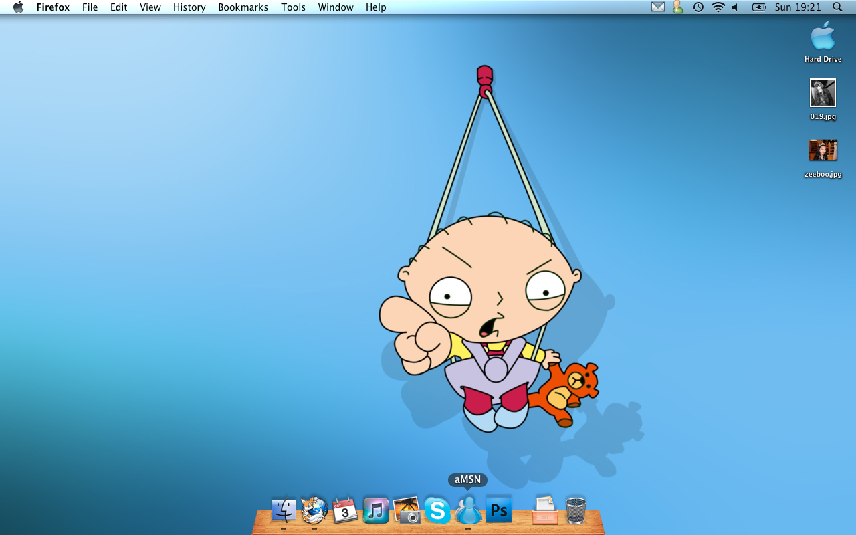Open the File menu
The image size is (856, 535).
(90, 7)
